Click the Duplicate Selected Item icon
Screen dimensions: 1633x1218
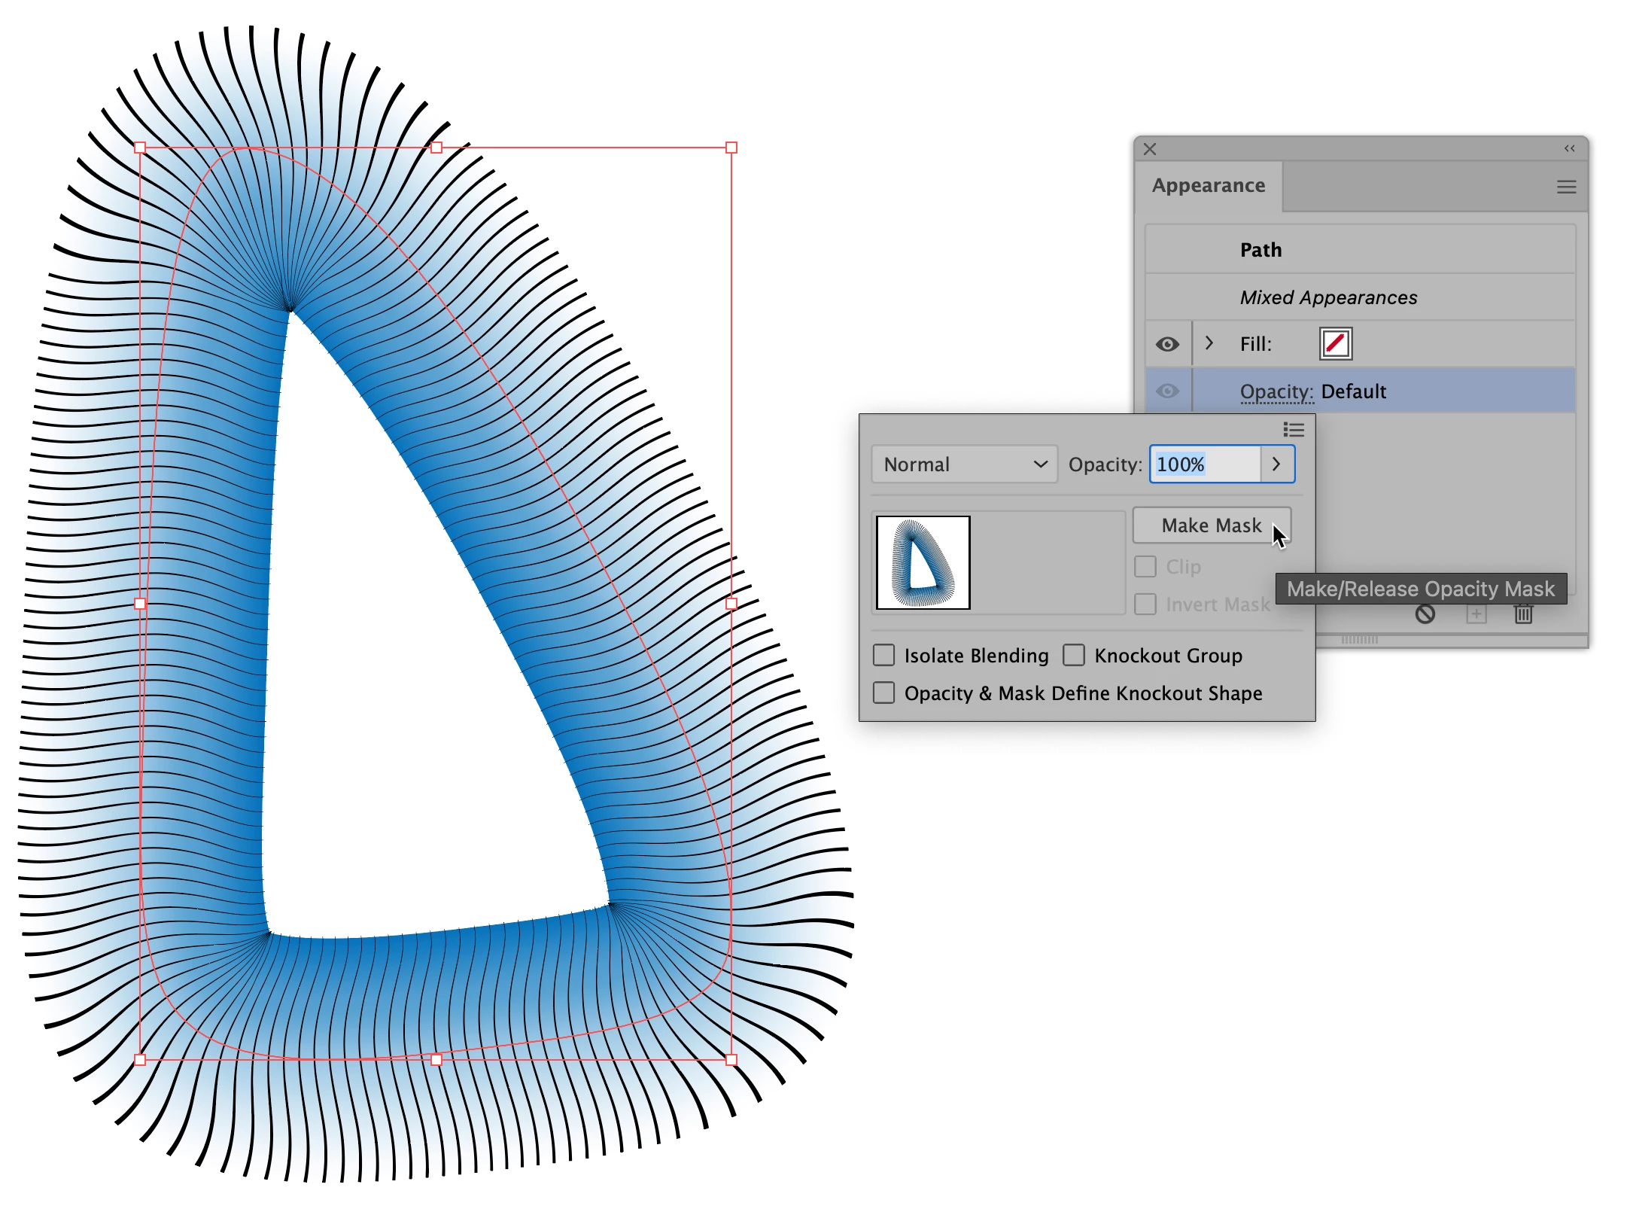(1476, 614)
